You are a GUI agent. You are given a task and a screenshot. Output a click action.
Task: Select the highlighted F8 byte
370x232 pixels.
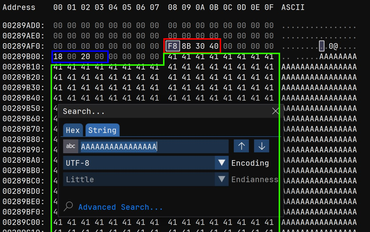(172, 46)
